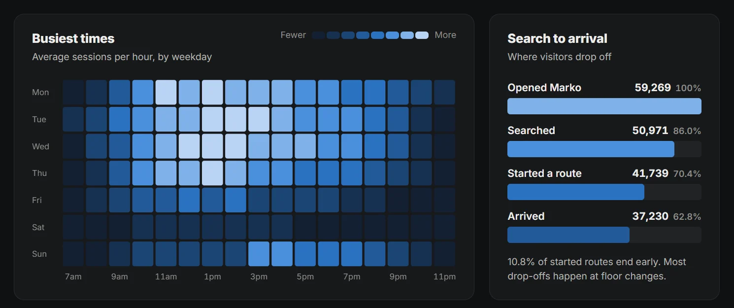Select the Monday 7am heatmap cell
Screen dimensions: 734x308
pos(73,92)
